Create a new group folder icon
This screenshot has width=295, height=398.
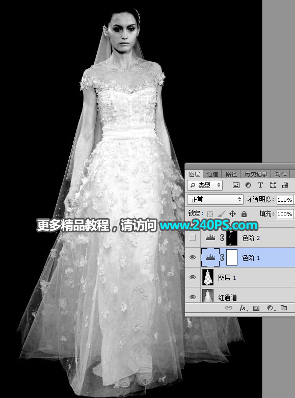click(284, 308)
